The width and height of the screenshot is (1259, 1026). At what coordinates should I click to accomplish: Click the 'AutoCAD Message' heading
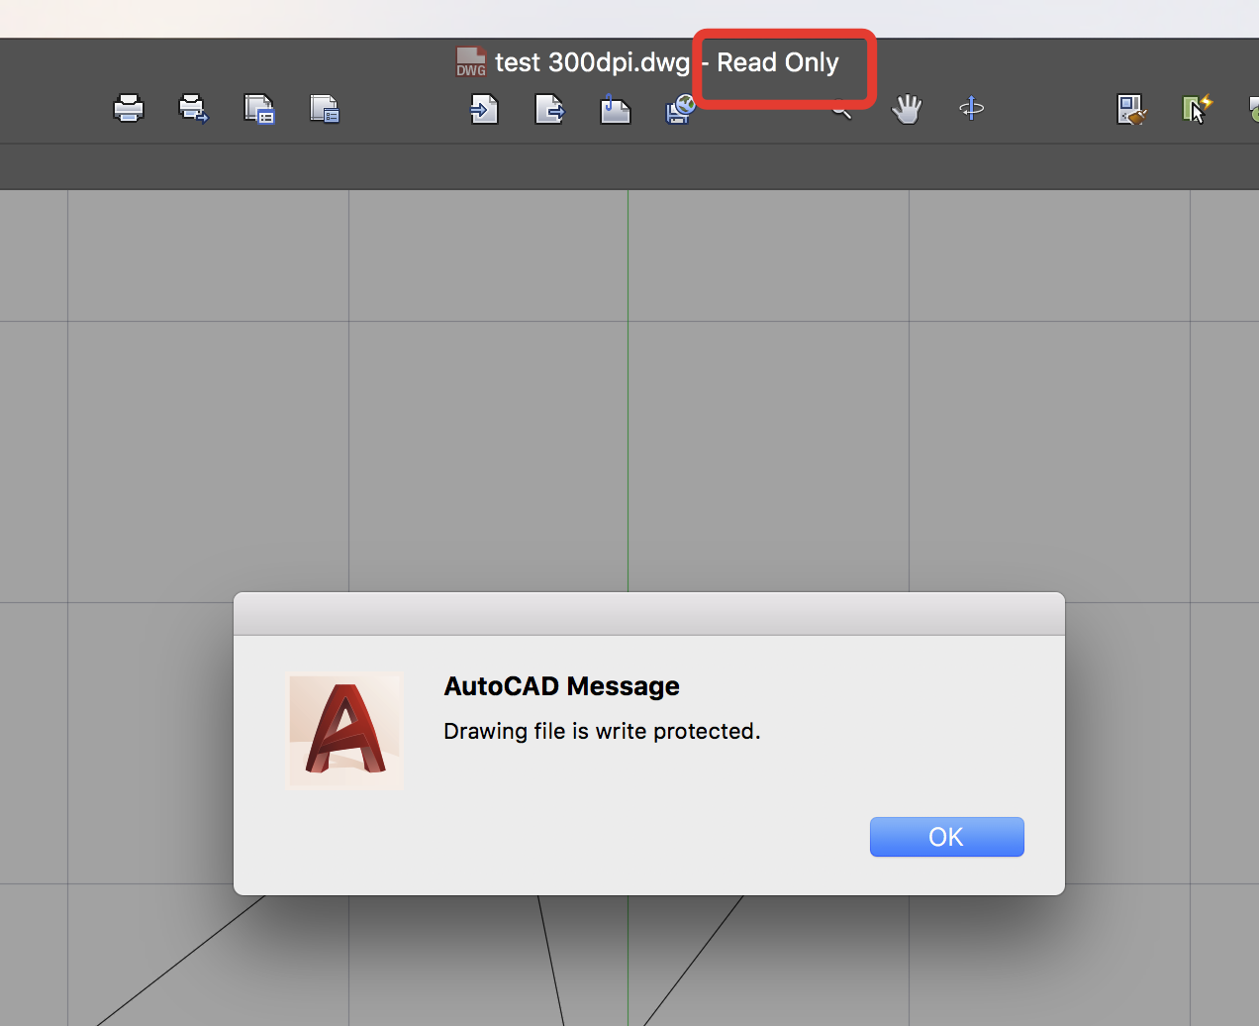point(561,686)
